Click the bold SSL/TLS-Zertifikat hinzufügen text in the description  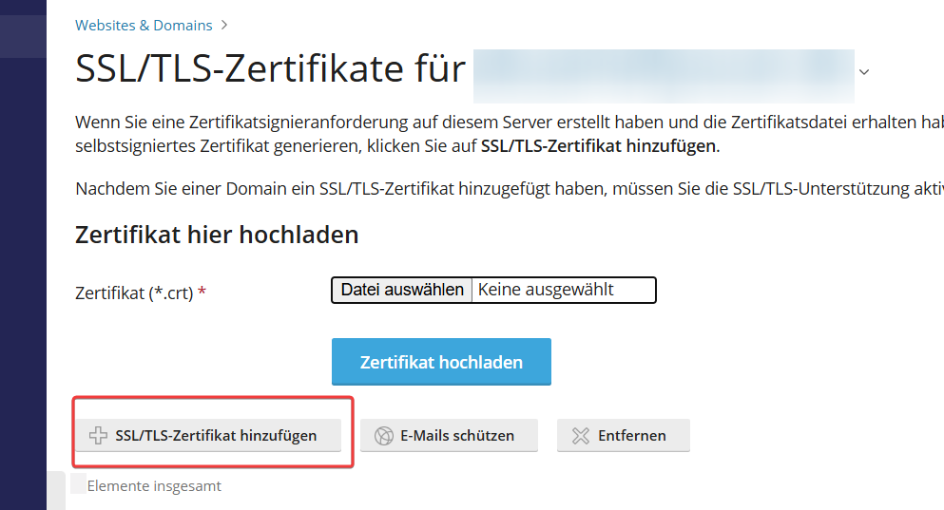pos(598,146)
